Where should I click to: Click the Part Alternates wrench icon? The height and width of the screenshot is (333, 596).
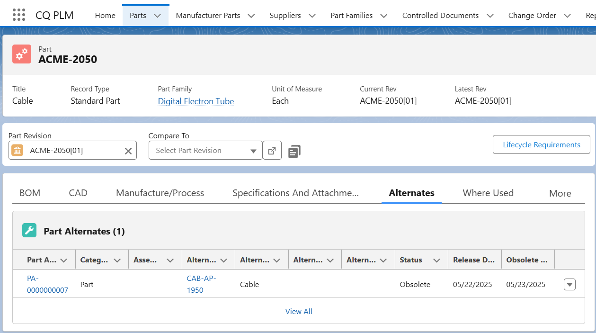pos(29,231)
